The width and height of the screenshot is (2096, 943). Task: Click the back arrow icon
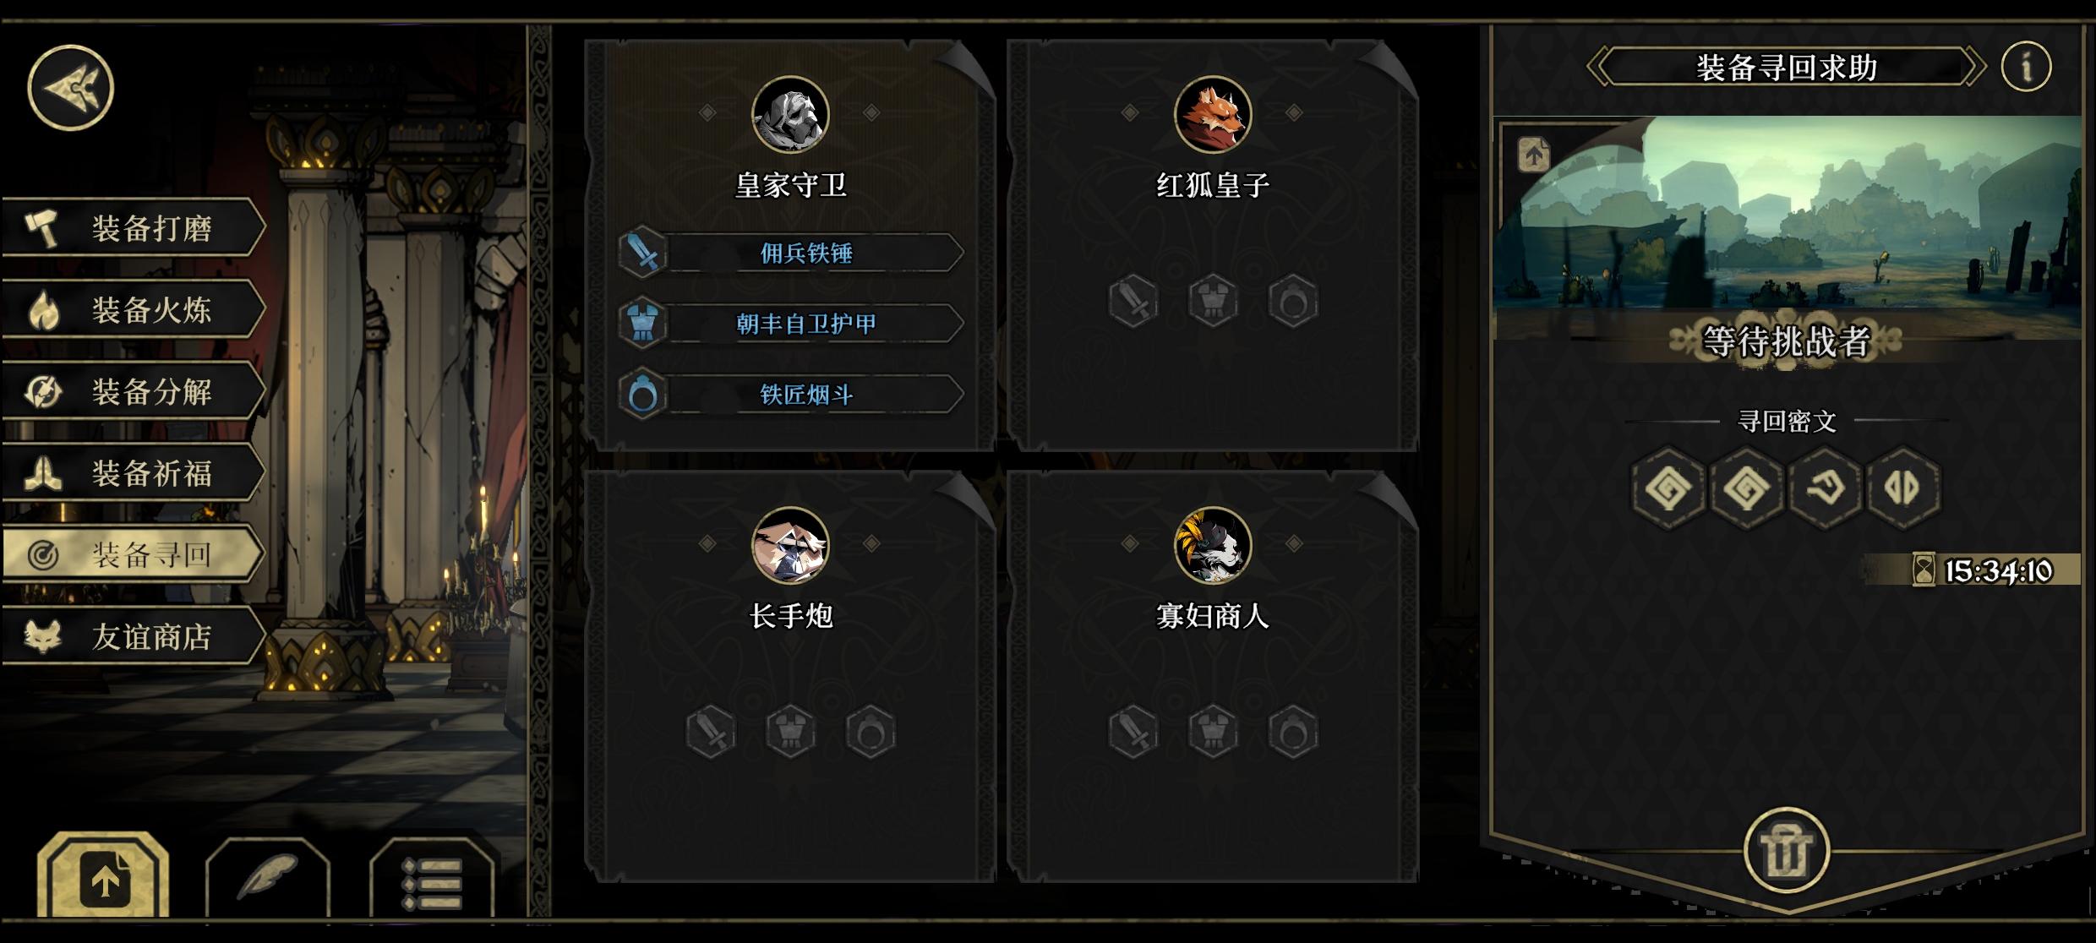point(71,88)
